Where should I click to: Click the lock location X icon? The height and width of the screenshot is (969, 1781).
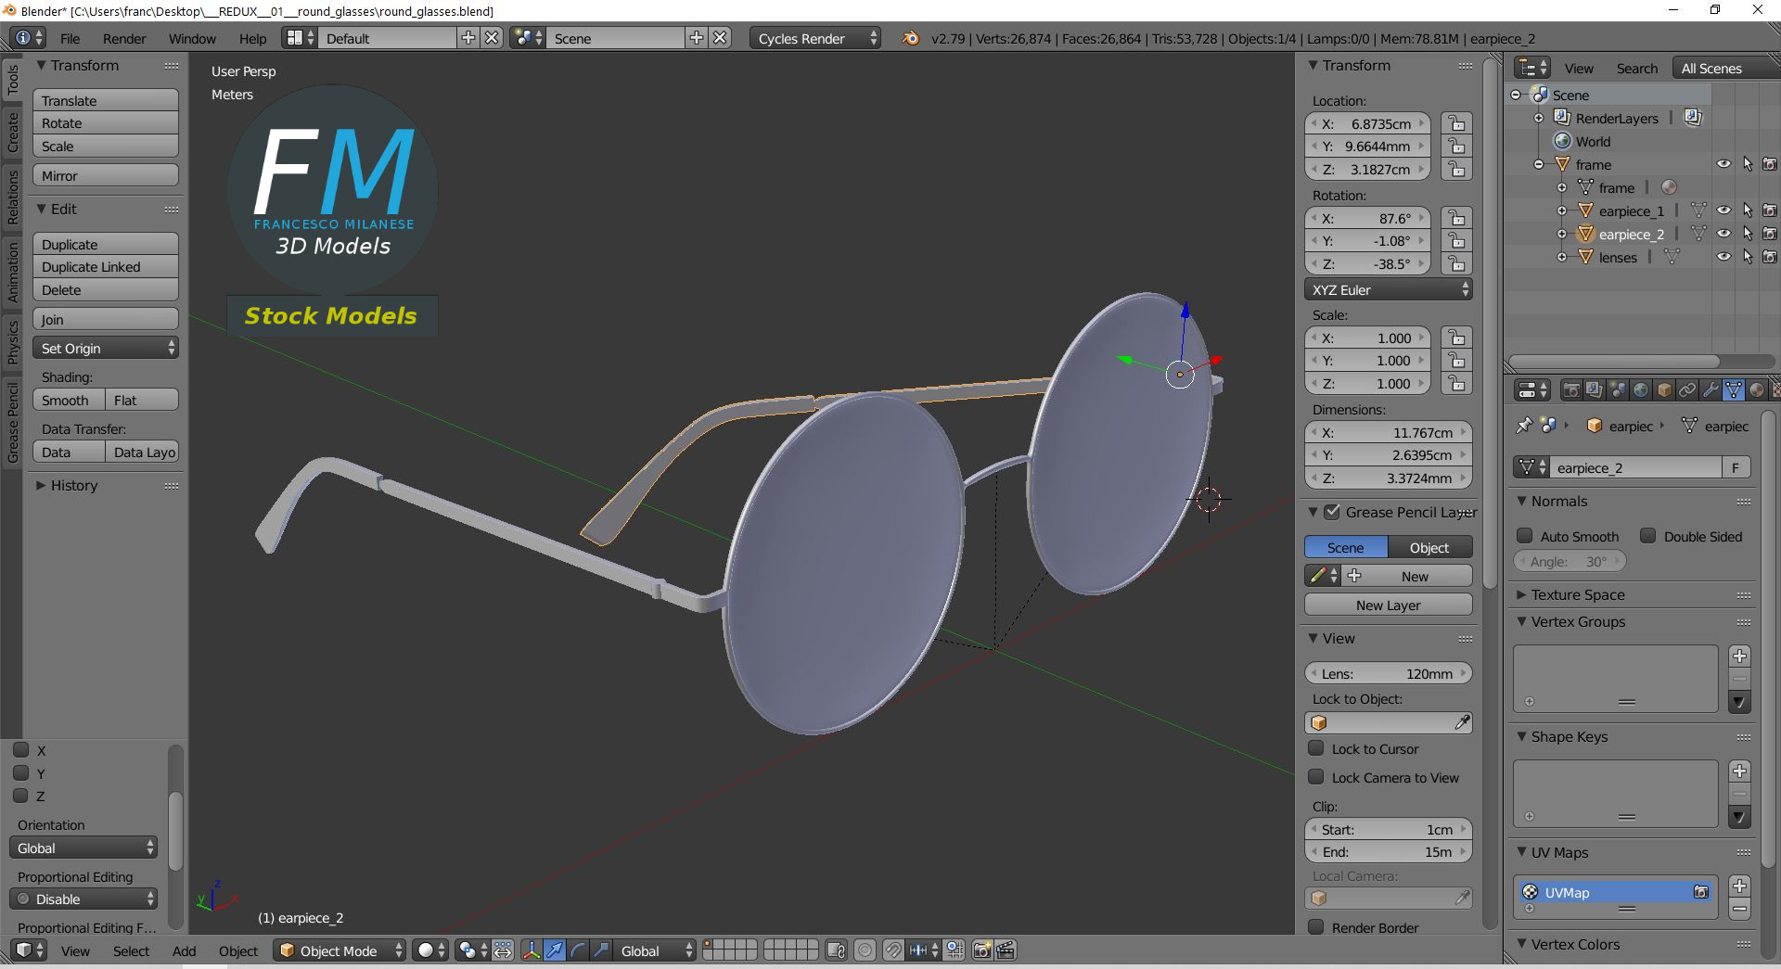[1457, 123]
